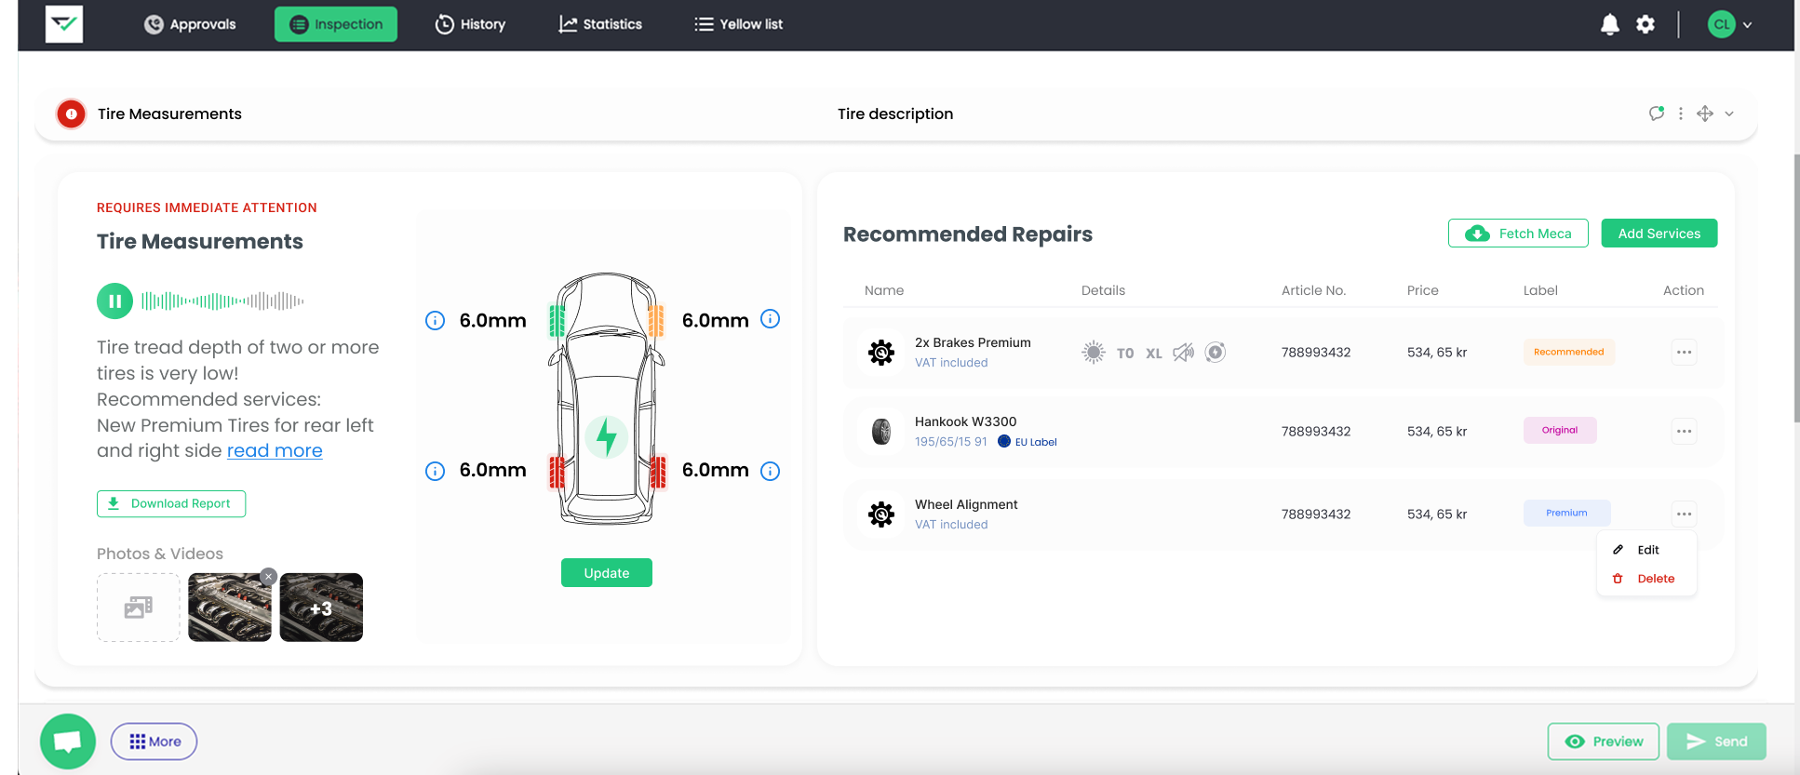Click the CL user avatar

tap(1722, 25)
